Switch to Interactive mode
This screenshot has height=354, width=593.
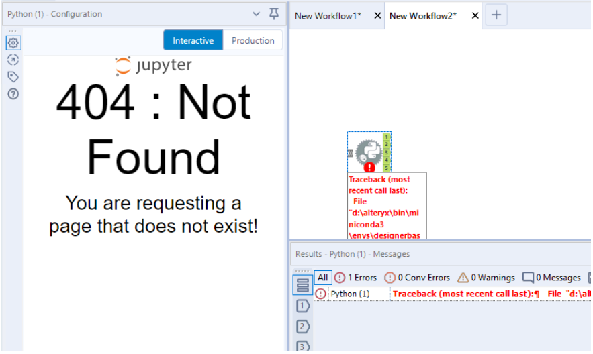193,40
